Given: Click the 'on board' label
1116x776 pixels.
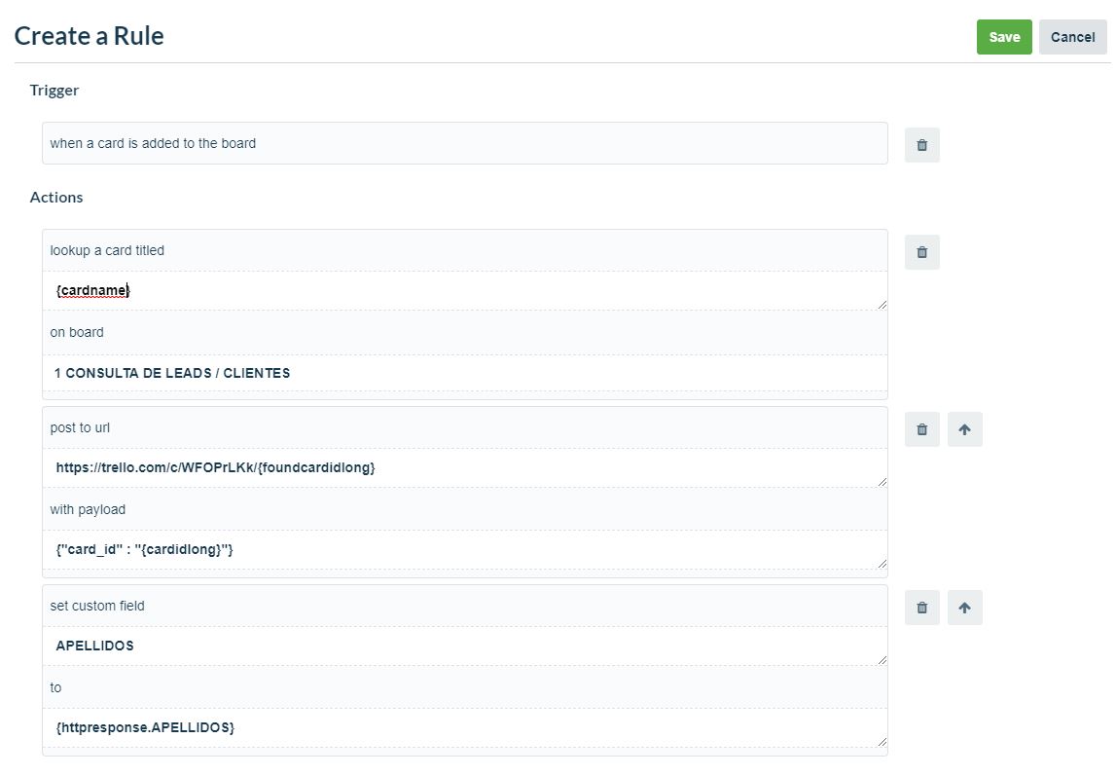Looking at the screenshot, I should pos(76,332).
